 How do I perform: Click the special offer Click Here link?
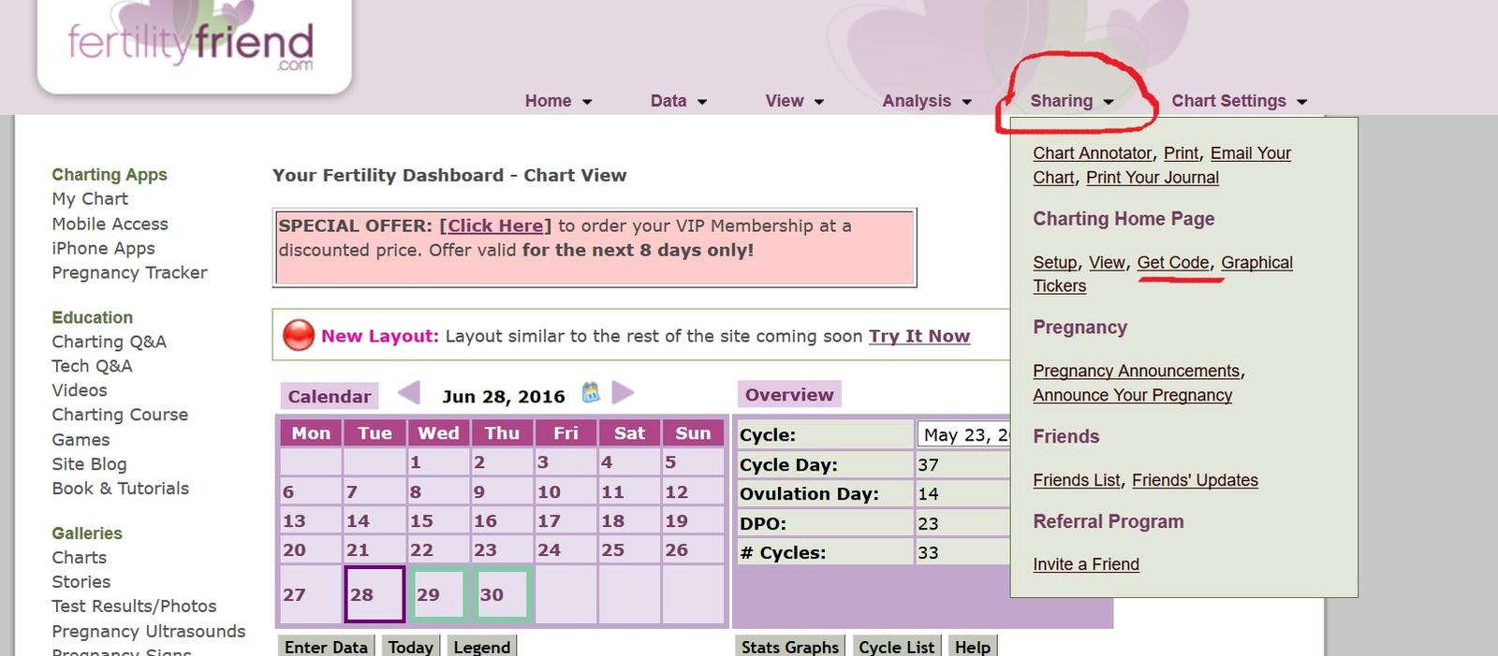tap(495, 226)
